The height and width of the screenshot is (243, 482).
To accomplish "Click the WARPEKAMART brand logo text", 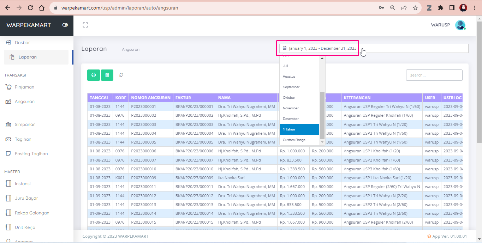I will (29, 25).
